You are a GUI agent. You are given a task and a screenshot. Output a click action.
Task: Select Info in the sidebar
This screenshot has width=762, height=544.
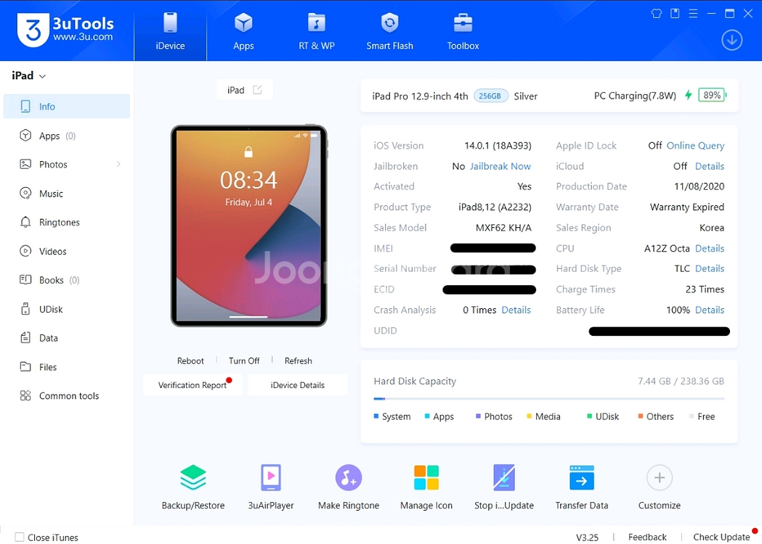(x=67, y=107)
